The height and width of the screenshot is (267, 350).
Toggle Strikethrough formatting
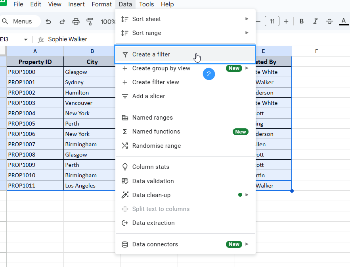click(x=329, y=21)
